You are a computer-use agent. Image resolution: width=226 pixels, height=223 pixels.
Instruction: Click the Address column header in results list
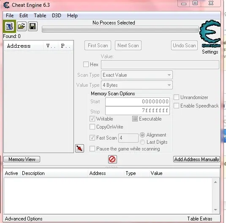pyautogui.click(x=24, y=46)
